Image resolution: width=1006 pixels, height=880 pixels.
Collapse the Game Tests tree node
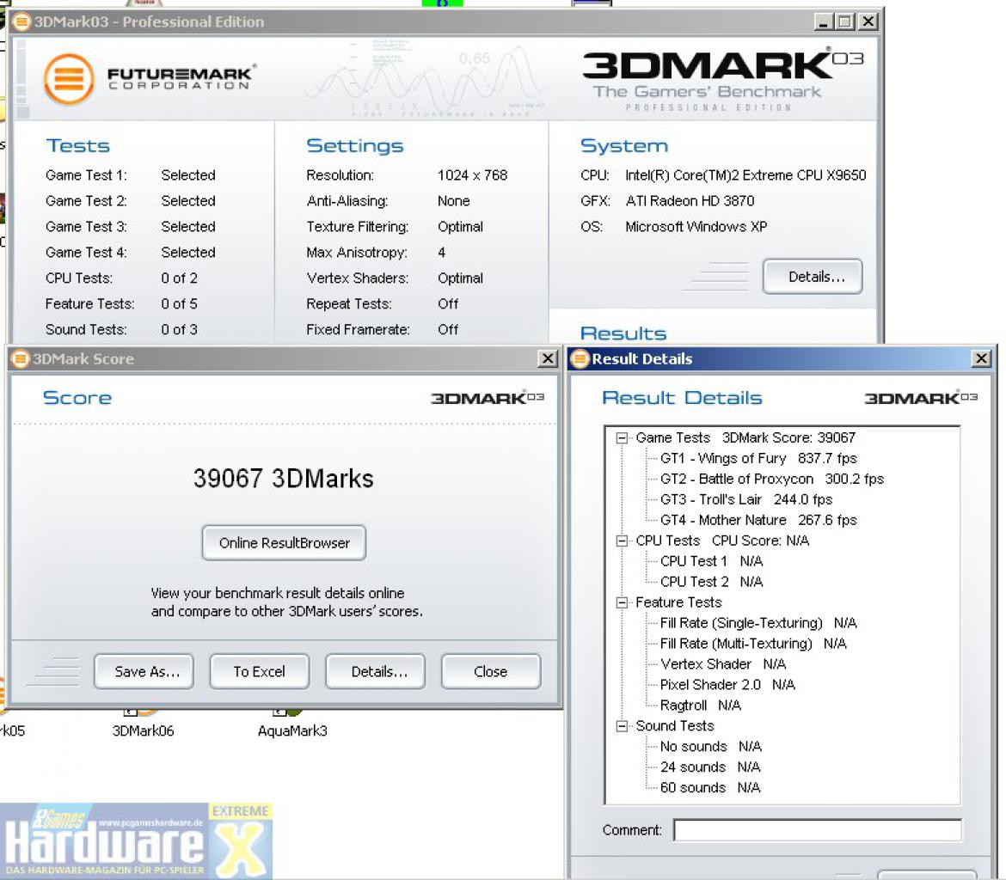click(x=621, y=438)
